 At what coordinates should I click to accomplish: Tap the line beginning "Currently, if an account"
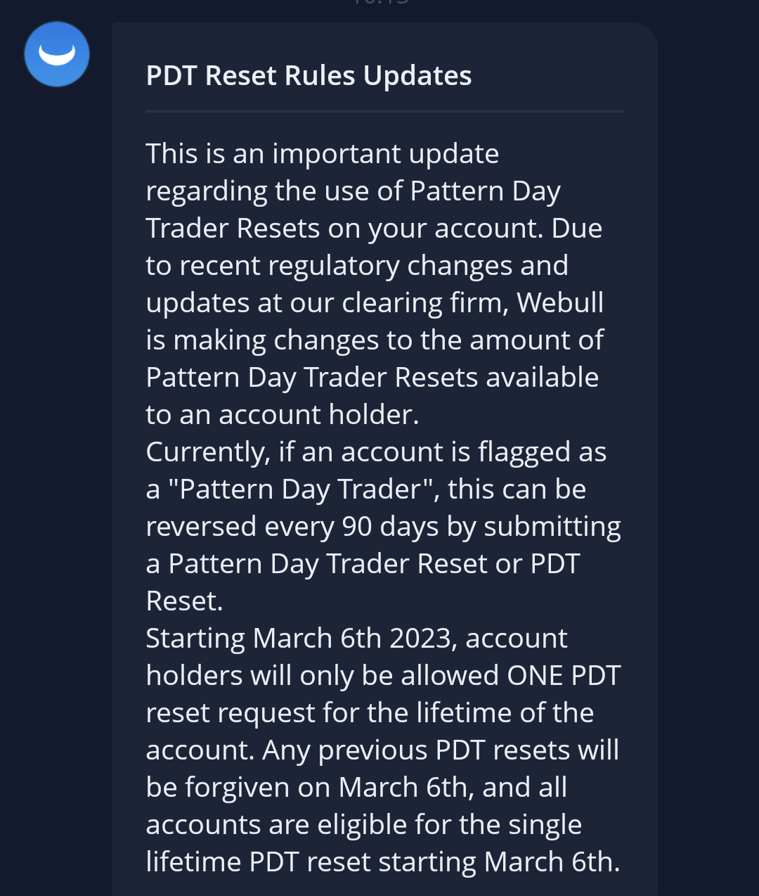tap(375, 452)
